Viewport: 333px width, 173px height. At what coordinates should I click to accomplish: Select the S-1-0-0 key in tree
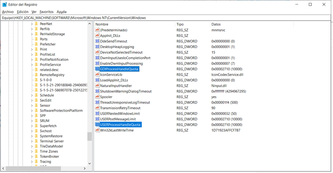(46, 80)
